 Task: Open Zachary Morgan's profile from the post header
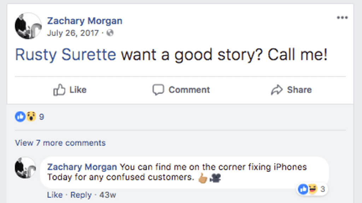click(x=85, y=21)
